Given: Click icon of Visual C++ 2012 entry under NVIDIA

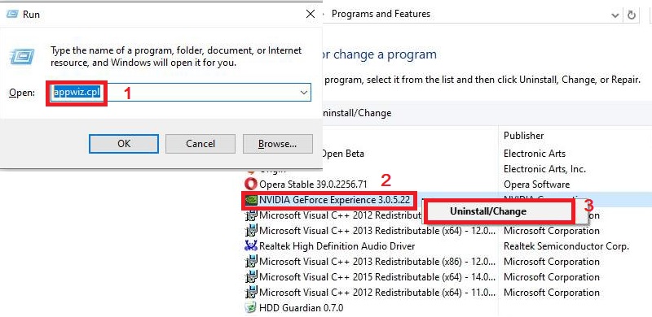Looking at the screenshot, I should click(251, 215).
